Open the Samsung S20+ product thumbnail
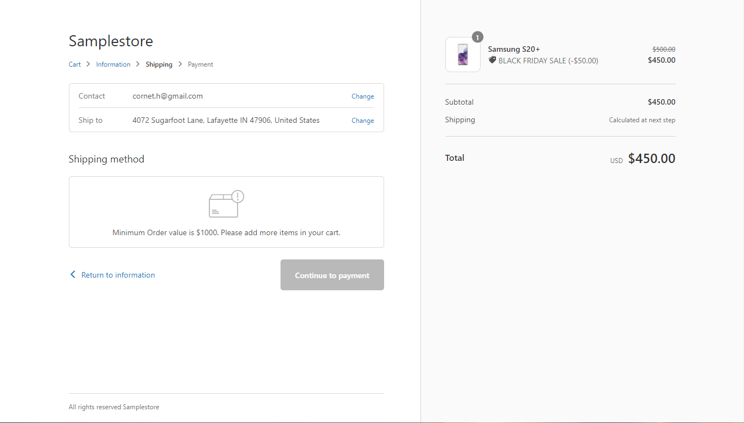744x423 pixels. (x=463, y=55)
